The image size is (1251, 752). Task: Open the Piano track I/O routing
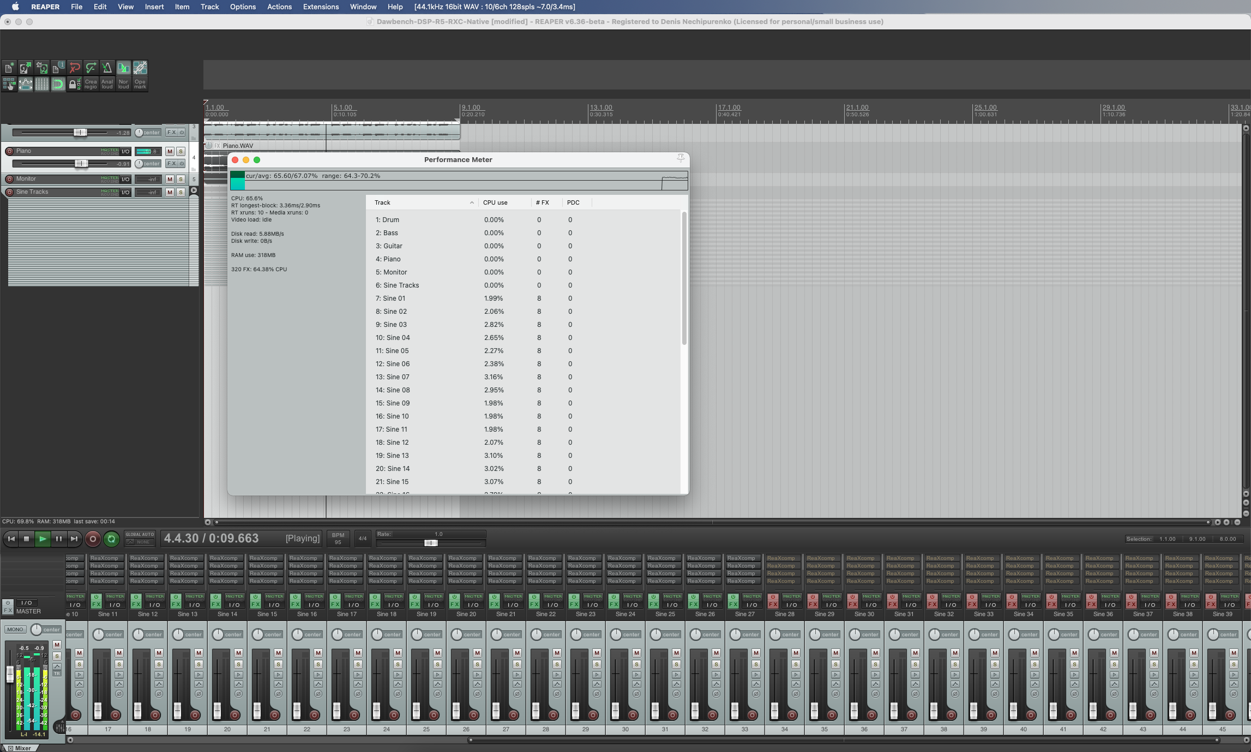[x=125, y=151]
